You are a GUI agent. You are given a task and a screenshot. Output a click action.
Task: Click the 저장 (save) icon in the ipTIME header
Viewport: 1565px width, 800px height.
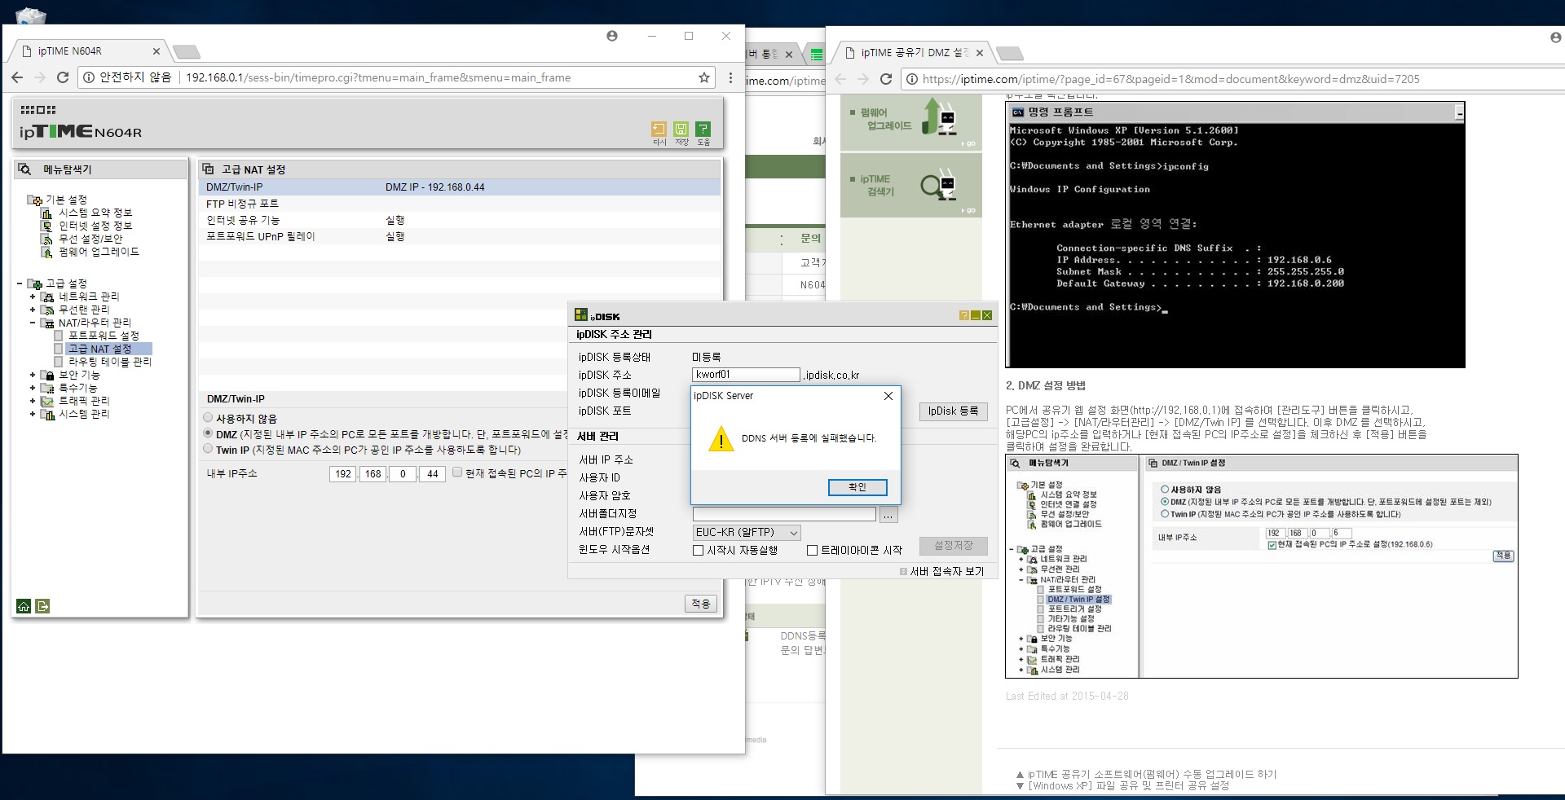pyautogui.click(x=681, y=129)
